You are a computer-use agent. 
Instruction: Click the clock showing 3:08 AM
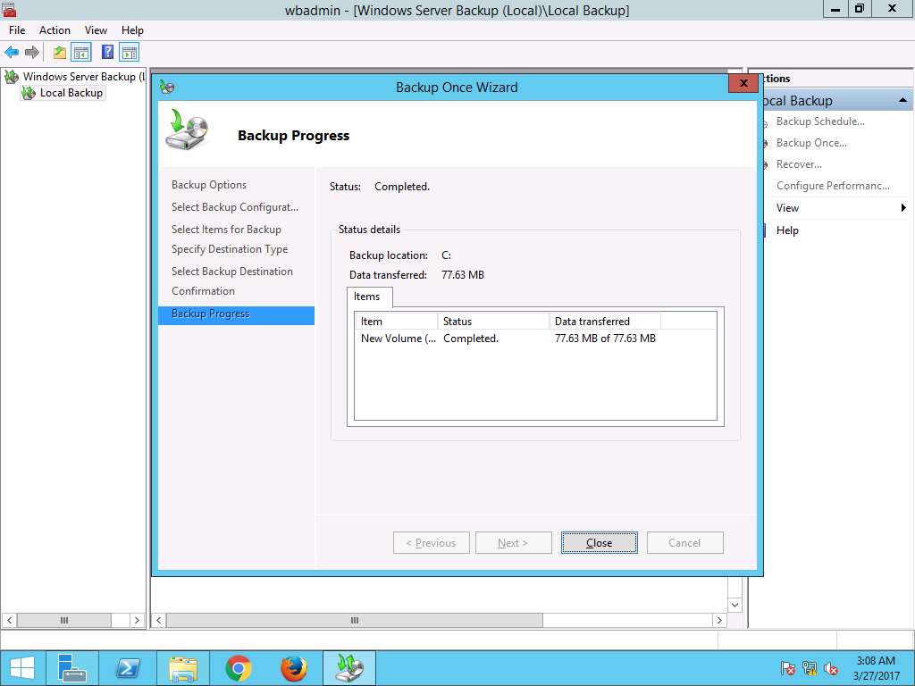click(x=876, y=668)
